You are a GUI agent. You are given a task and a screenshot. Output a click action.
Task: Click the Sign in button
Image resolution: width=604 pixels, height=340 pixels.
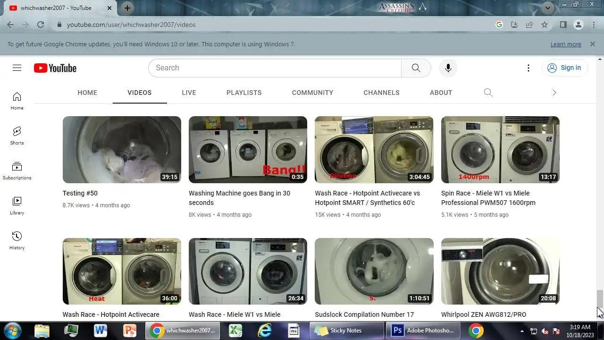coord(564,68)
